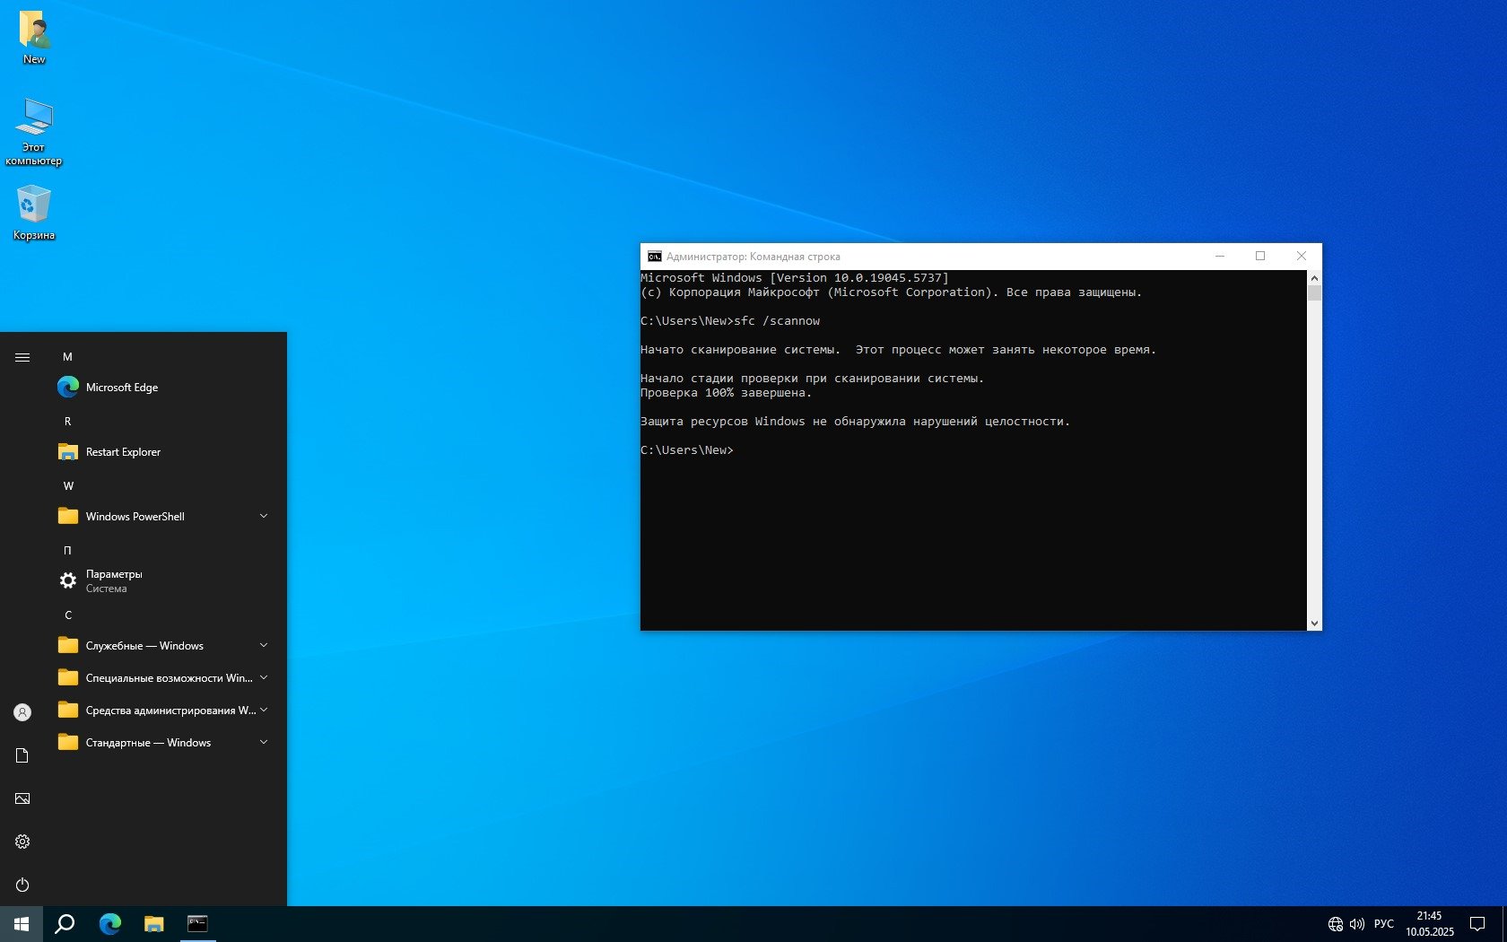Select Корзина recycle bin desktop icon
Viewport: 1507px width, 942px height.
pos(34,213)
